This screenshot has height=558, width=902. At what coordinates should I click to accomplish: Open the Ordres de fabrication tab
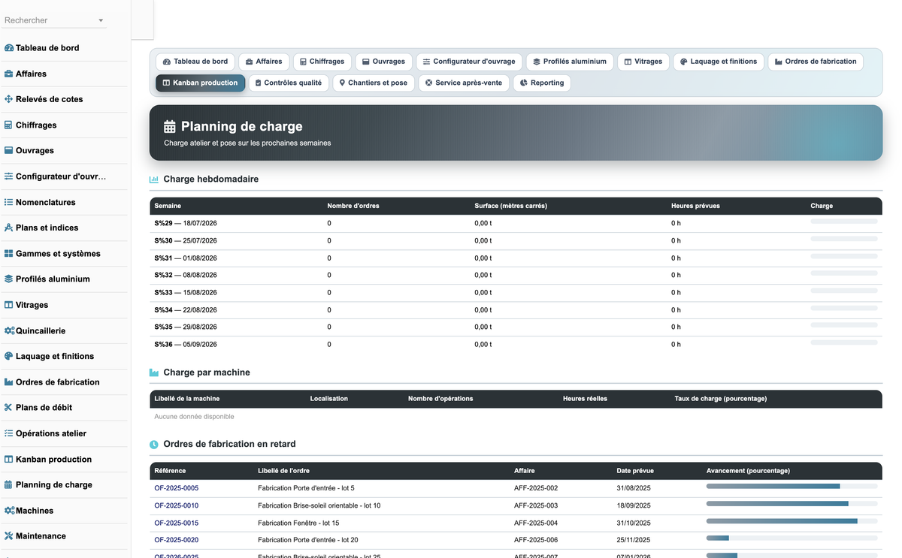click(816, 62)
